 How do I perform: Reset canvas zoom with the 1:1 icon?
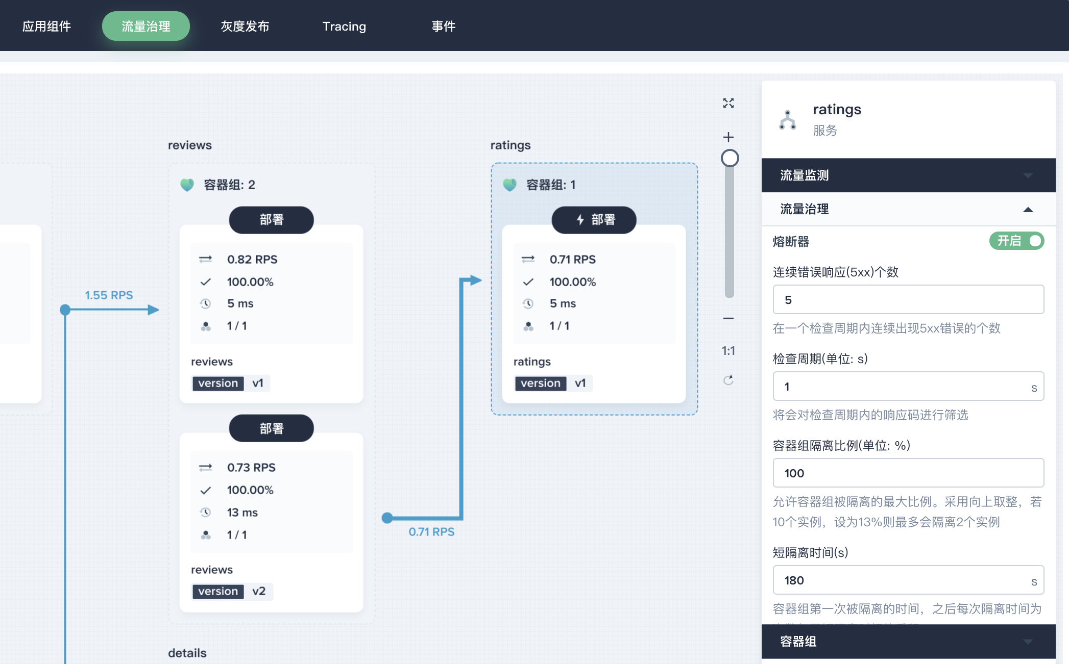728,351
